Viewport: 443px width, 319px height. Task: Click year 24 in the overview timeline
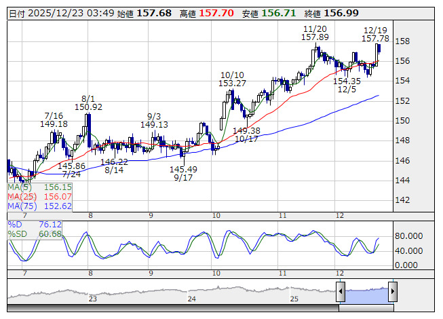point(193,298)
